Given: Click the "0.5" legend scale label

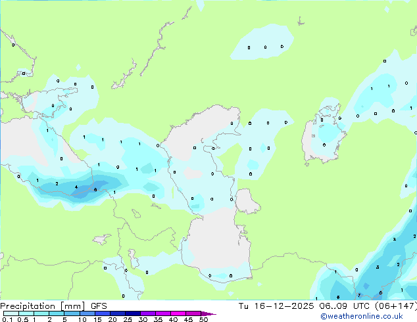Looking at the screenshot, I should click(23, 319).
